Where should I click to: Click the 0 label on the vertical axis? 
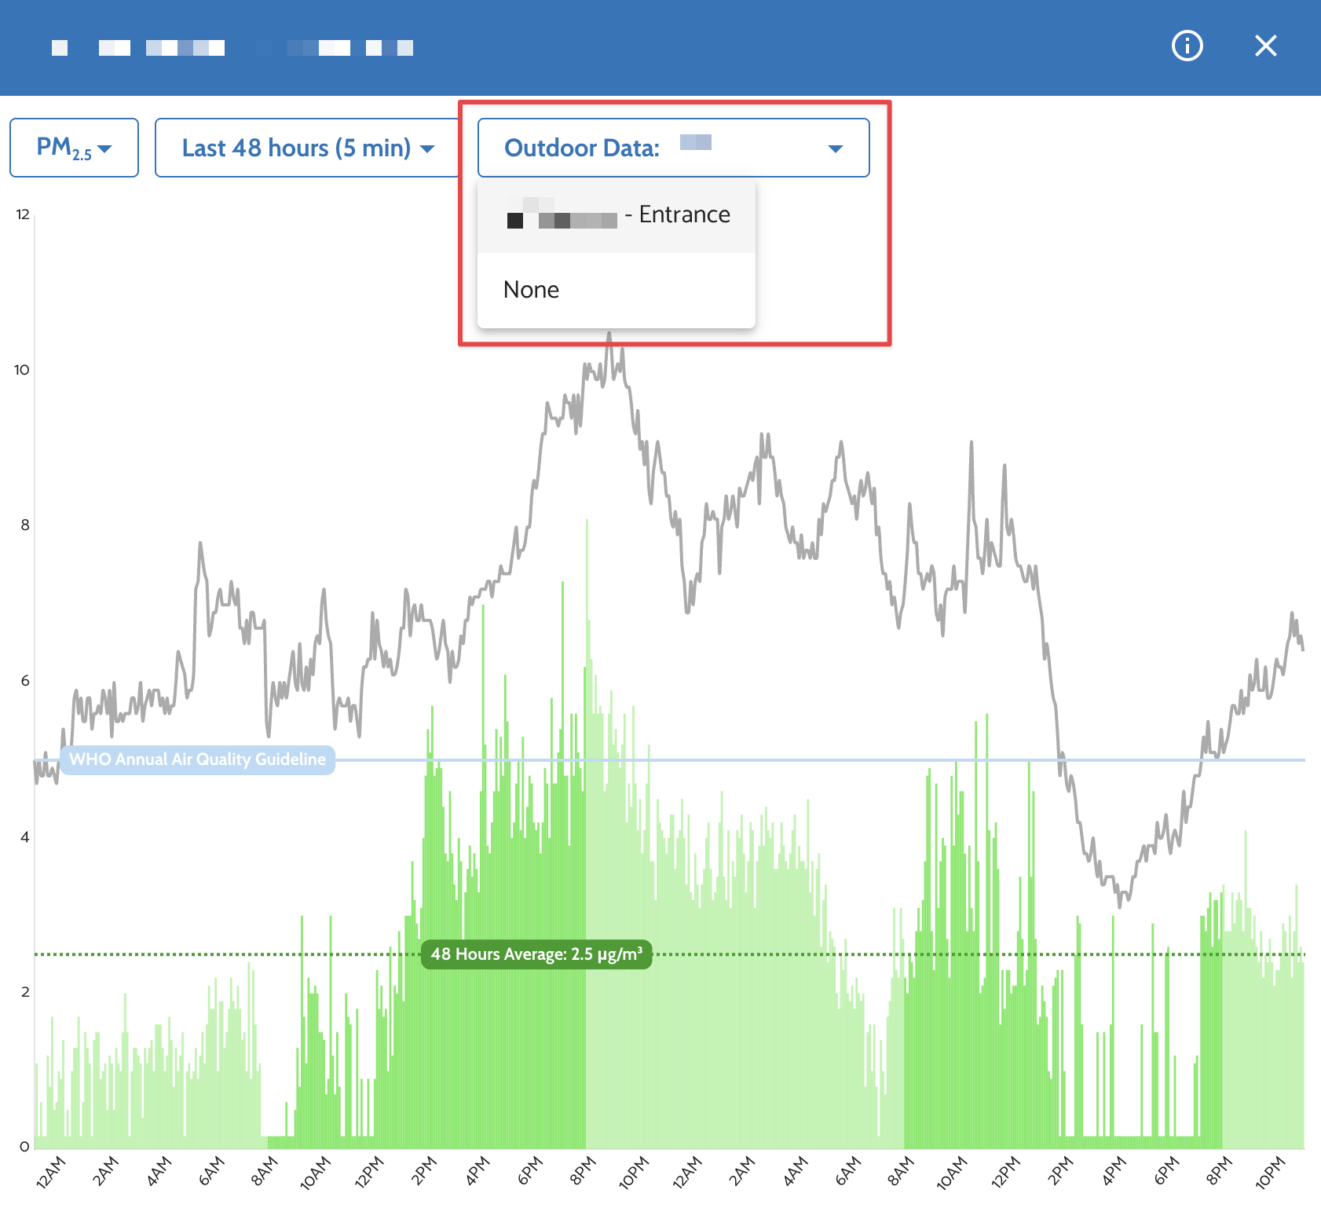click(x=24, y=1147)
